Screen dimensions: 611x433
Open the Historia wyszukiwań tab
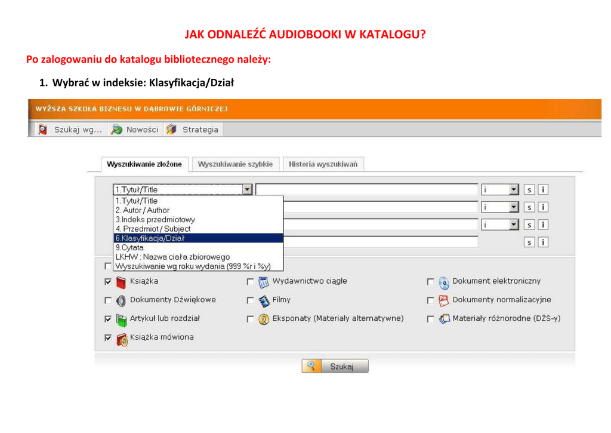point(323,164)
